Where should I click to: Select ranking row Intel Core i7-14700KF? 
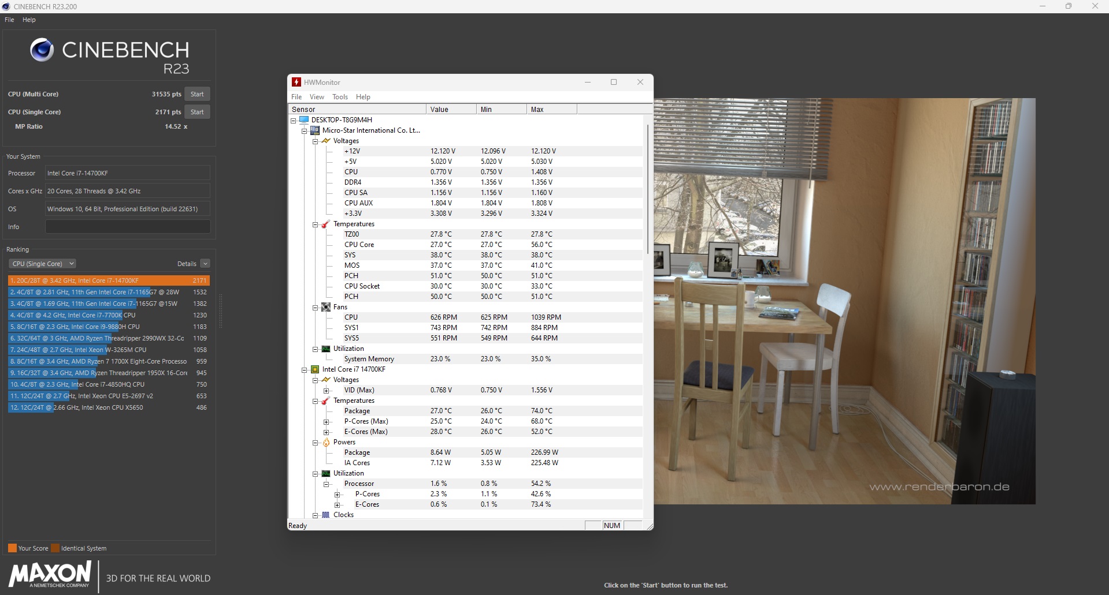pos(109,280)
